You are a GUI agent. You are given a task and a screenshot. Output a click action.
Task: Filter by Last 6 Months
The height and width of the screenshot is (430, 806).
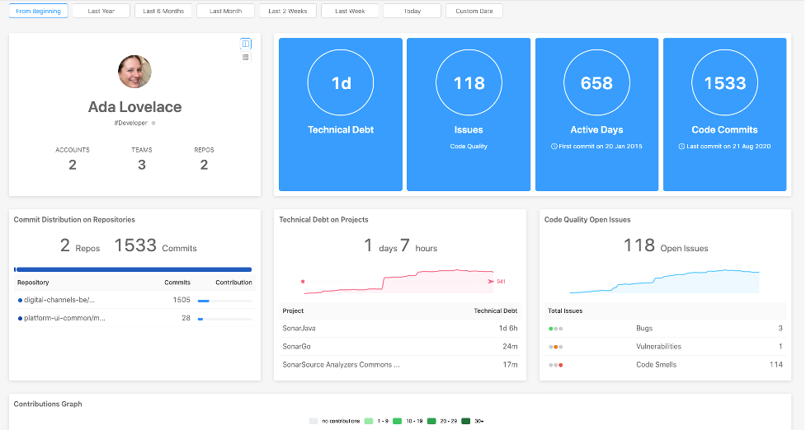tap(163, 12)
